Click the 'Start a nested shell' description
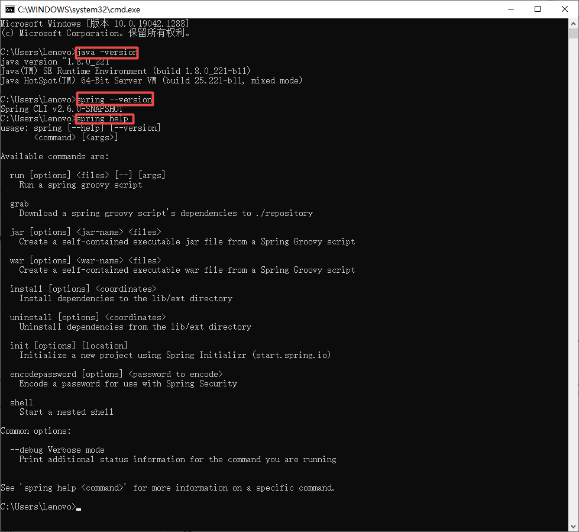The height and width of the screenshot is (532, 579). [66, 412]
